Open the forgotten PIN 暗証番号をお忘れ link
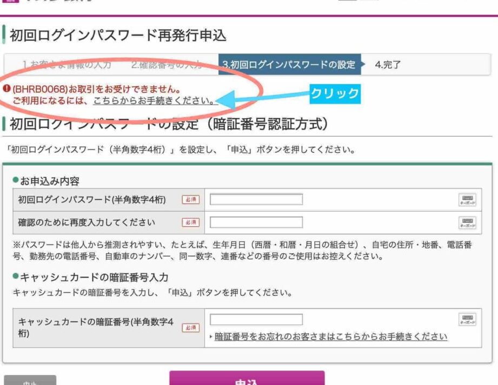The width and height of the screenshot is (498, 385). 331,336
